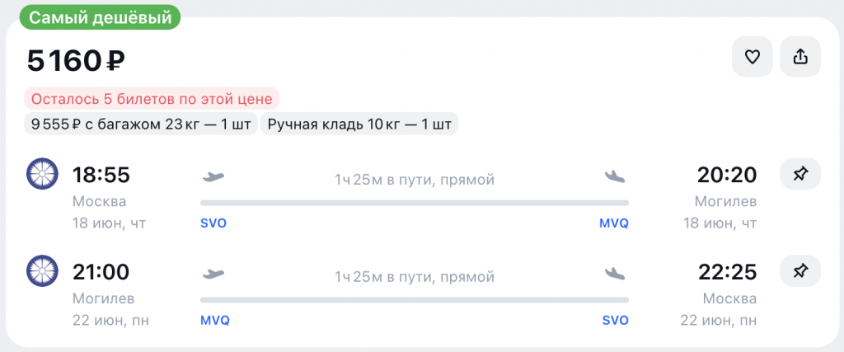
Task: Pin the 18:55 Moscow departure flight
Action: (800, 174)
